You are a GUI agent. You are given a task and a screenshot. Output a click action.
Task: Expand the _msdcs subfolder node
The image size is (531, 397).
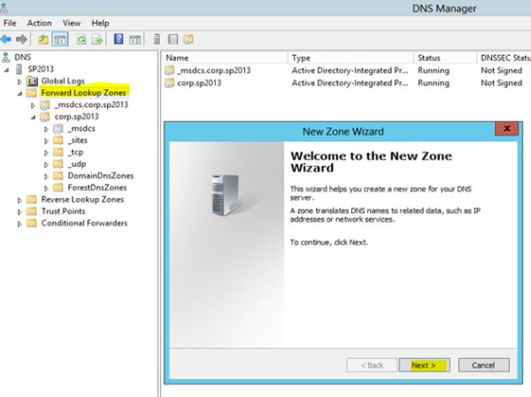pyautogui.click(x=46, y=129)
